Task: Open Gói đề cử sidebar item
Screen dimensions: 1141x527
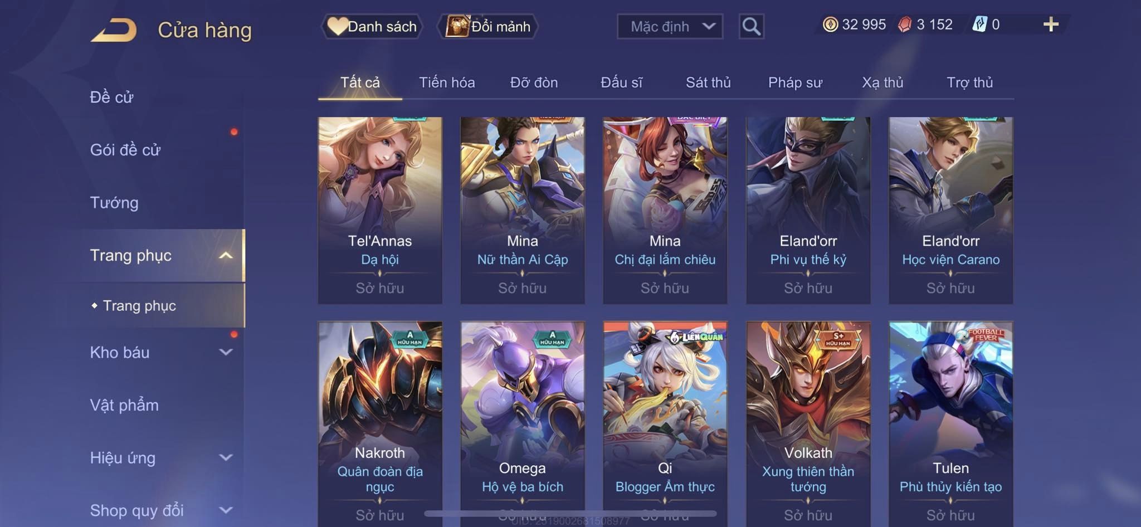Action: 125,150
